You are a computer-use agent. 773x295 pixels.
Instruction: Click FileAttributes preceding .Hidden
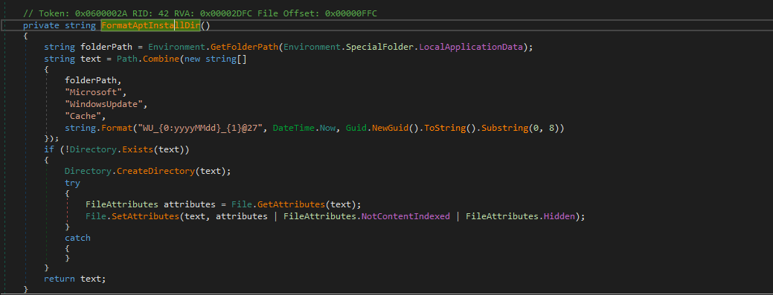click(502, 216)
